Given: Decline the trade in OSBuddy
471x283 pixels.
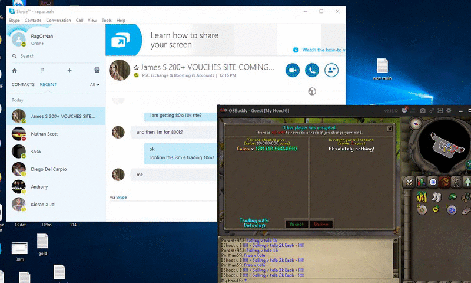Looking at the screenshot, I should click(x=321, y=224).
